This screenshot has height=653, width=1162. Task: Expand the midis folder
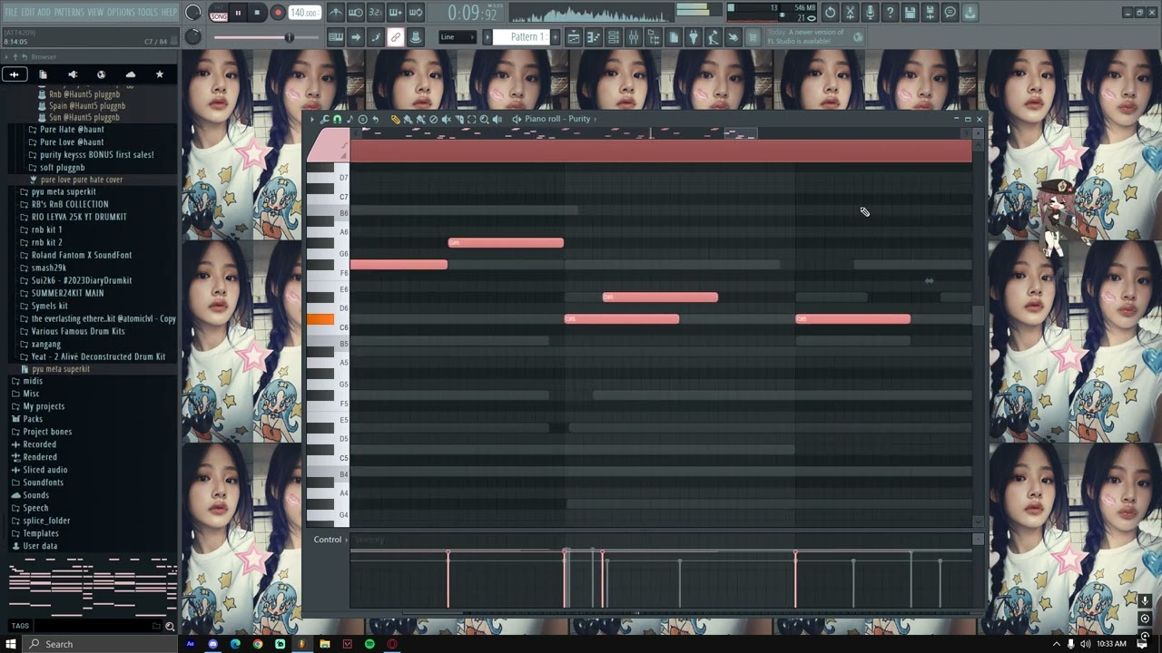pyautogui.click(x=33, y=382)
